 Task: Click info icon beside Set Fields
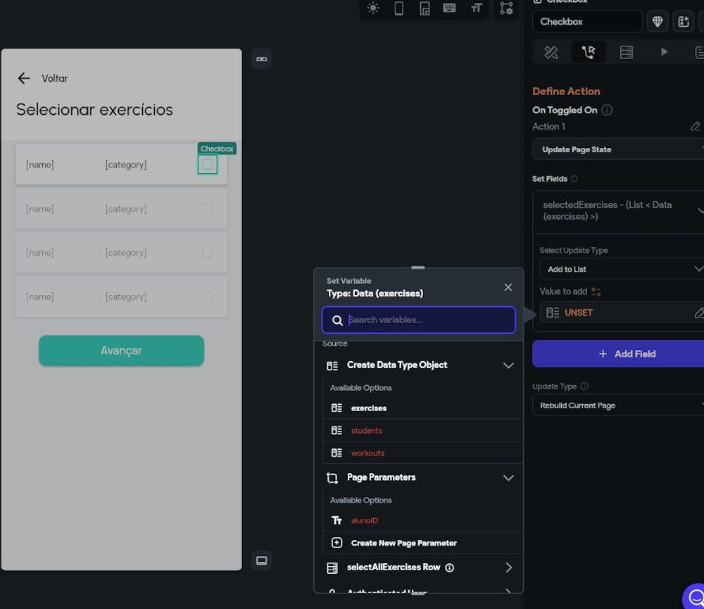pyautogui.click(x=574, y=179)
